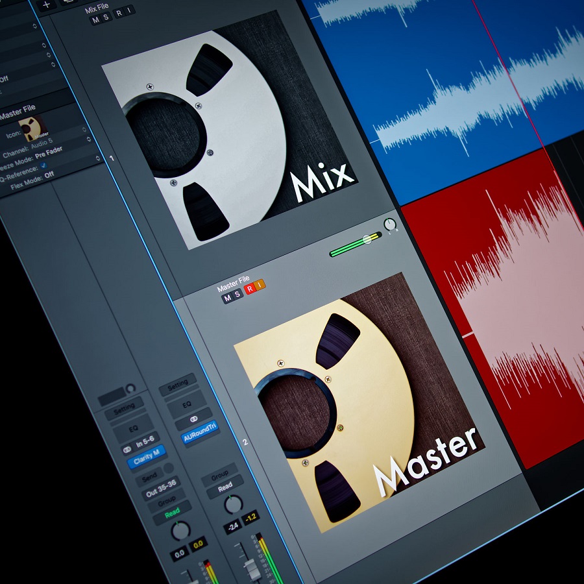584x584 pixels.
Task: Click EQ on the Clarity M strip
Action: [x=133, y=429]
